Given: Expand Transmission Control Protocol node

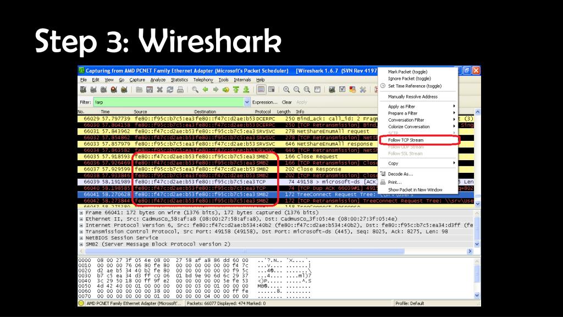Looking at the screenshot, I should (x=81, y=232).
